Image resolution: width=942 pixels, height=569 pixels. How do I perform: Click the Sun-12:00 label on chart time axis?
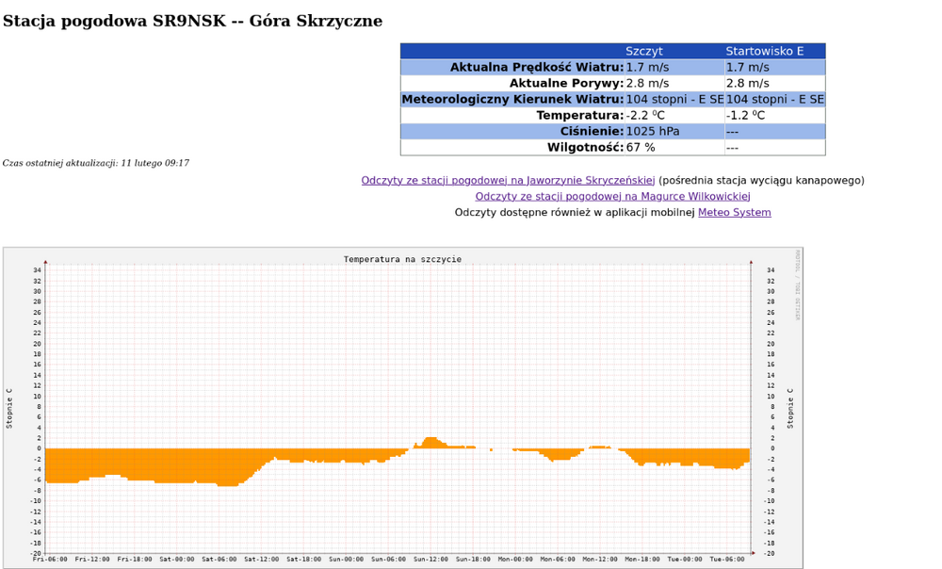[430, 559]
